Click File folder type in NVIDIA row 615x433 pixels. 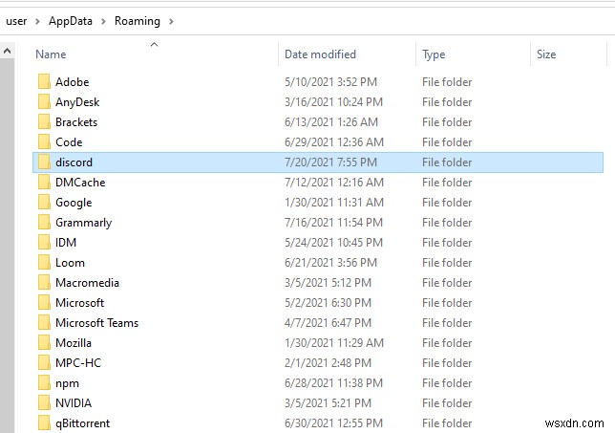pos(447,402)
